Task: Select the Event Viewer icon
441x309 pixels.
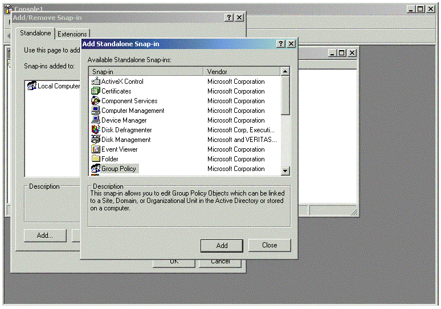Action: (96, 149)
